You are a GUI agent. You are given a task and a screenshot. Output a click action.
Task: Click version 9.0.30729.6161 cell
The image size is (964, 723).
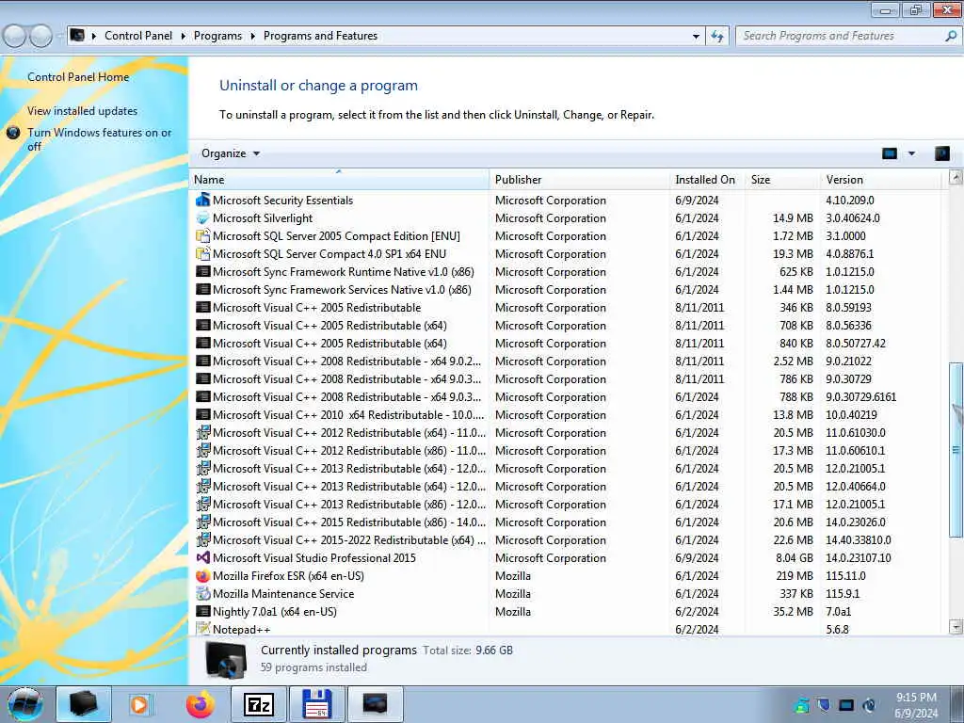(860, 396)
